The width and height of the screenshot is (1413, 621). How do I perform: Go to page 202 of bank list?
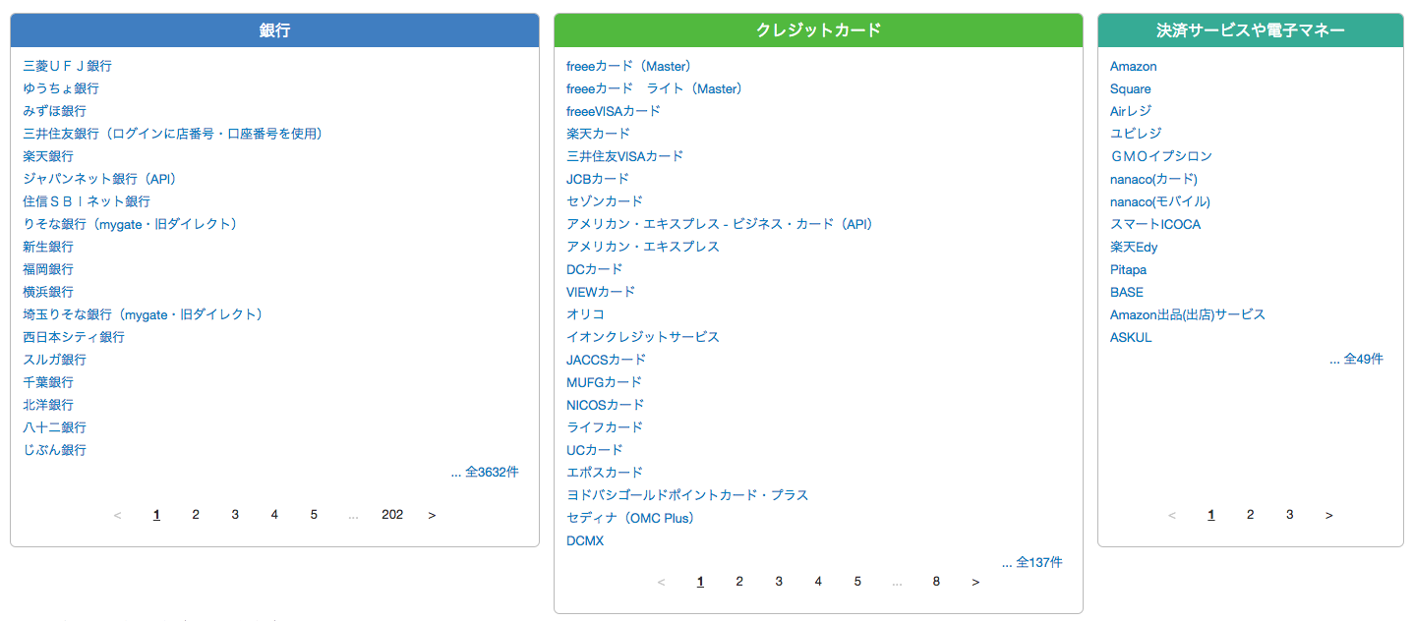point(392,515)
